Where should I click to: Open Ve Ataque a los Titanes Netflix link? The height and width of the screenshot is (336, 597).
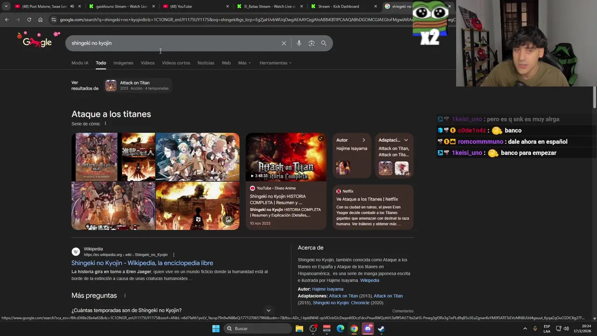(x=367, y=199)
